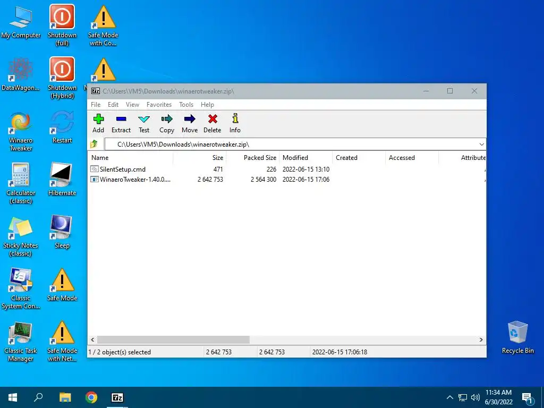Click the 7z icon in window title bar

coord(96,91)
